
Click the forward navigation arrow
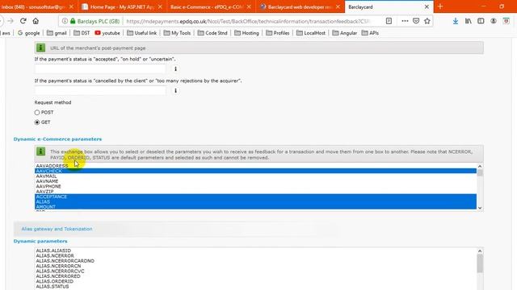[x=11, y=21]
